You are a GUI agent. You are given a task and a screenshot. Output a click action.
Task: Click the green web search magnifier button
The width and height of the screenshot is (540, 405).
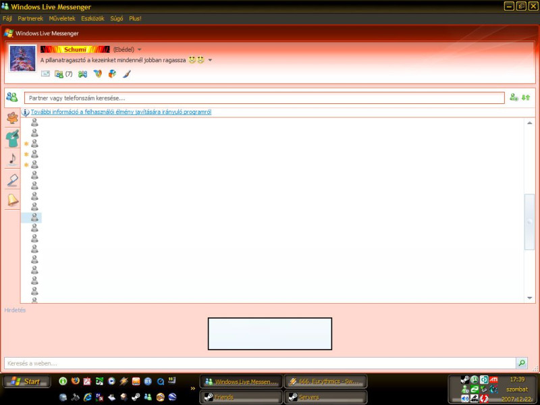(522, 363)
